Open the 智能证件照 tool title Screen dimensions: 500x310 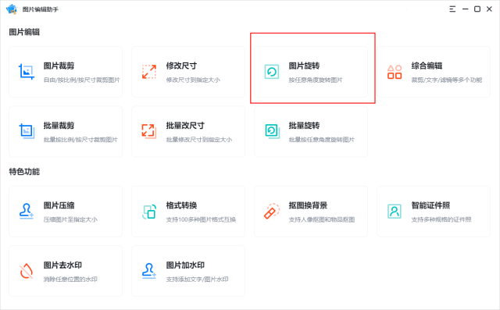click(x=430, y=205)
